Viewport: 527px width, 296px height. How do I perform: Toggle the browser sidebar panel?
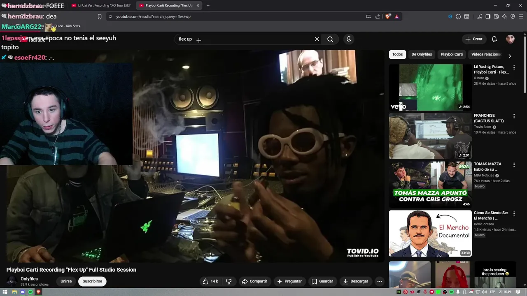pyautogui.click(x=488, y=16)
